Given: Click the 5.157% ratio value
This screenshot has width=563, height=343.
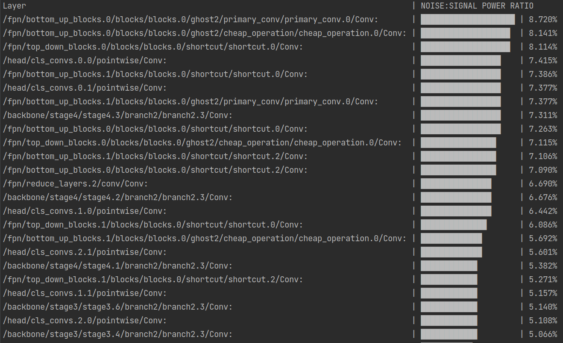Looking at the screenshot, I should point(543,293).
